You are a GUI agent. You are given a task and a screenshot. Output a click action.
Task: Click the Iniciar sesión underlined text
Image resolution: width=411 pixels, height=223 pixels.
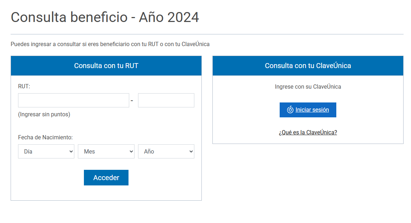(312, 110)
